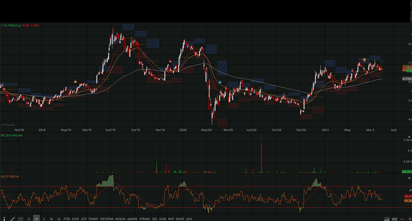Open the ΓΕΚΤΕΡΝΑ symbol tab
Screen dimensions: 412x221
(x=106, y=219)
